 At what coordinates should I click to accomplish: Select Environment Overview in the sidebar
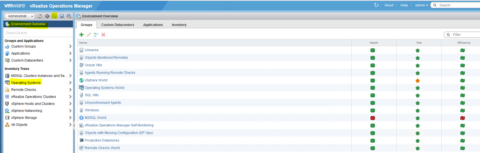38,24
